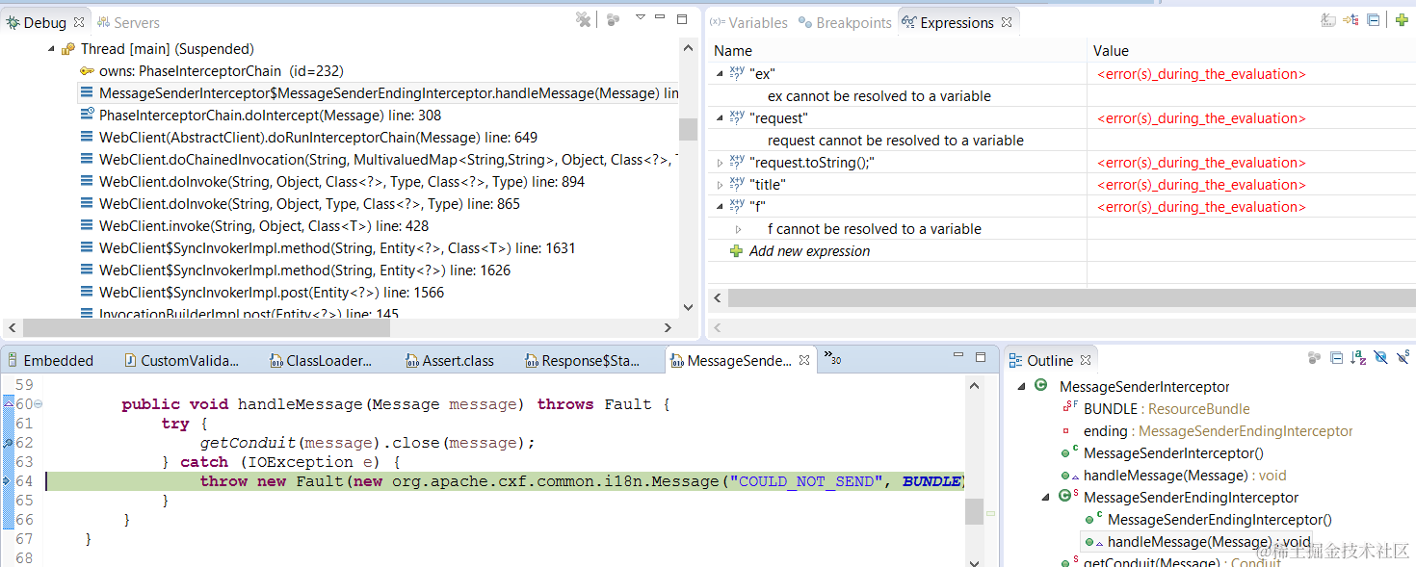Show hidden editor tabs list (»30)

[x=833, y=358]
